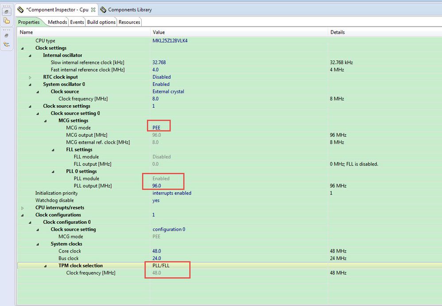
Task: Collapse the System clocks group
Action: pos(38,245)
